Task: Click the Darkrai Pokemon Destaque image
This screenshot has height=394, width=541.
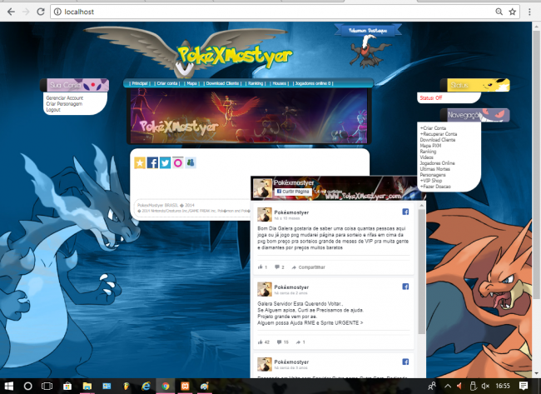Action: tap(370, 52)
